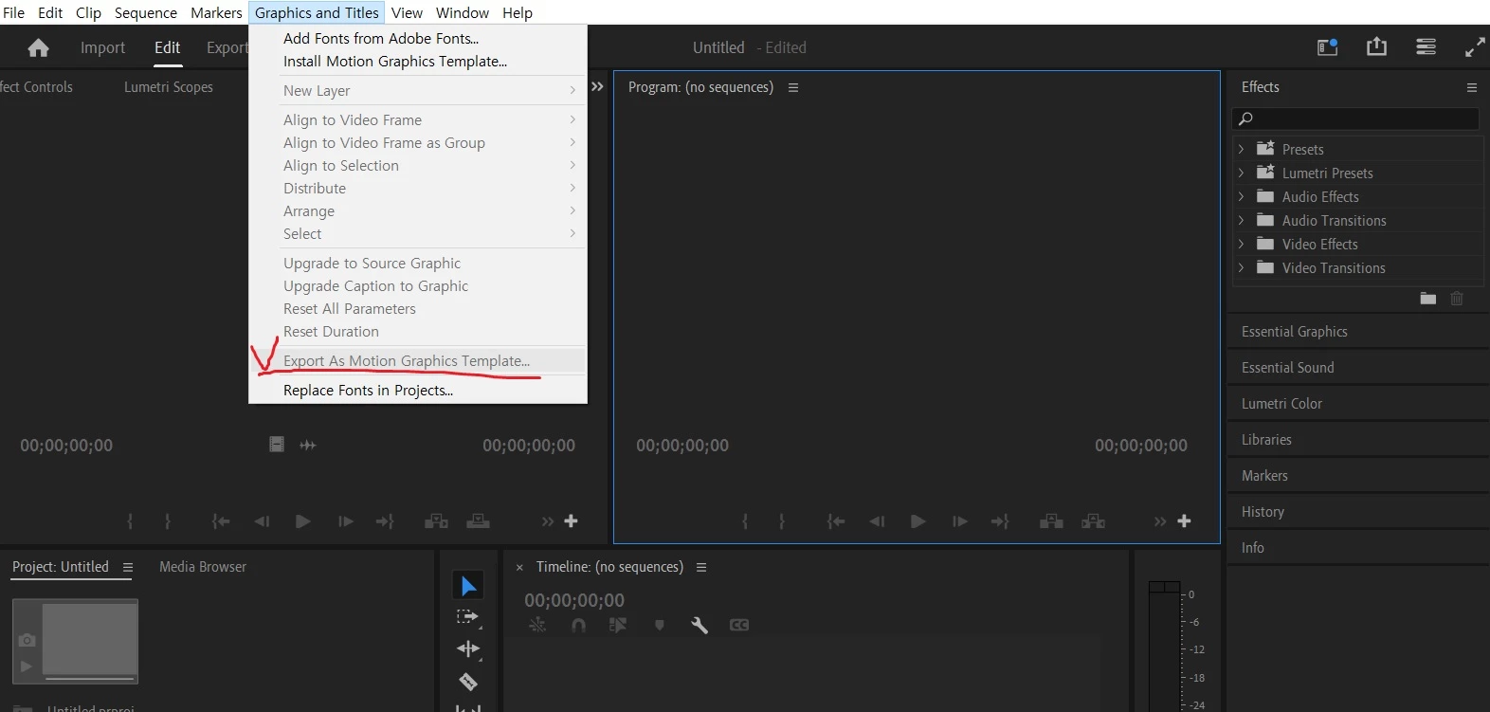Expand the Audio Effects folder
Viewport: 1490px width, 712px height.
coord(1241,196)
